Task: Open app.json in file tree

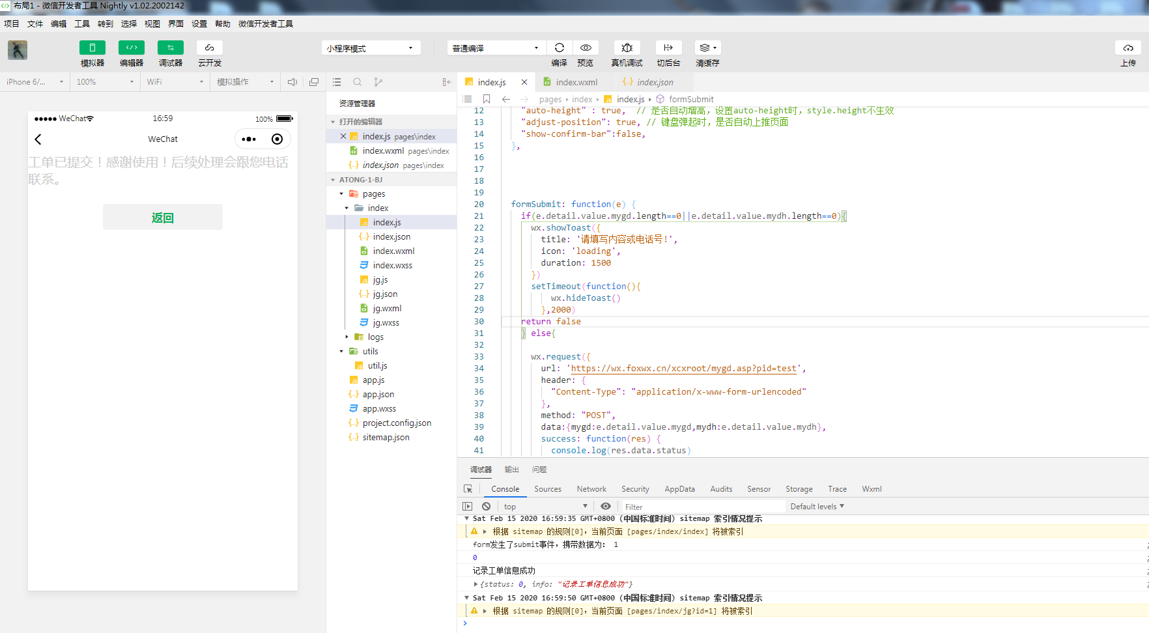Action: [x=378, y=395]
